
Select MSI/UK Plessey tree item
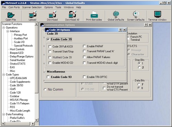(x=19, y=100)
